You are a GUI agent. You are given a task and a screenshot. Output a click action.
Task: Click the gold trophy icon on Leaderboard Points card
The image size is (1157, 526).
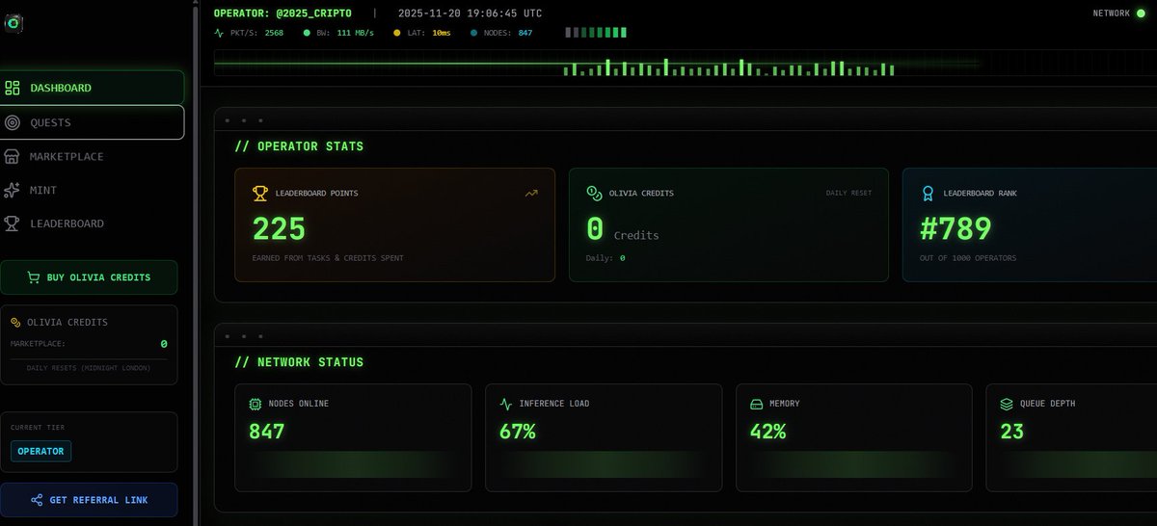(259, 193)
